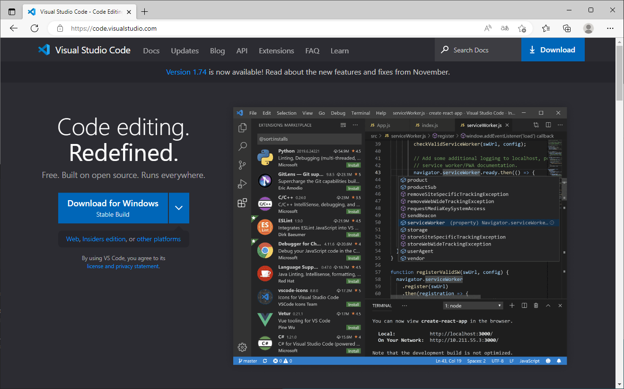Screen dimensions: 624x389
Task: Click the @sort:installs search box in preview
Action: [x=309, y=139]
